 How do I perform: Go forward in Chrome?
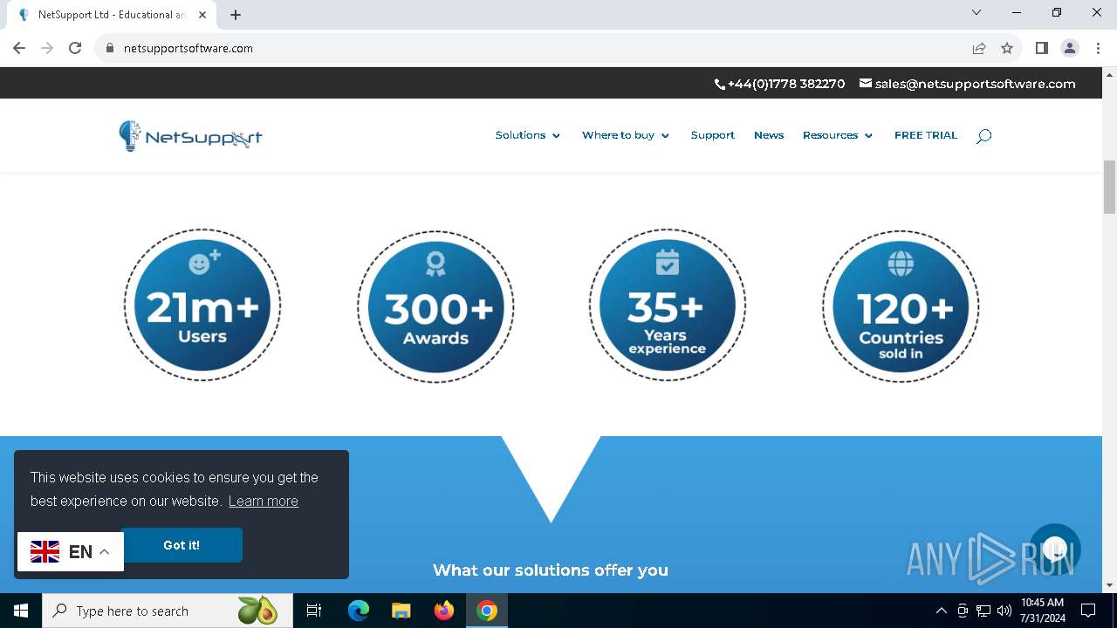coord(47,48)
